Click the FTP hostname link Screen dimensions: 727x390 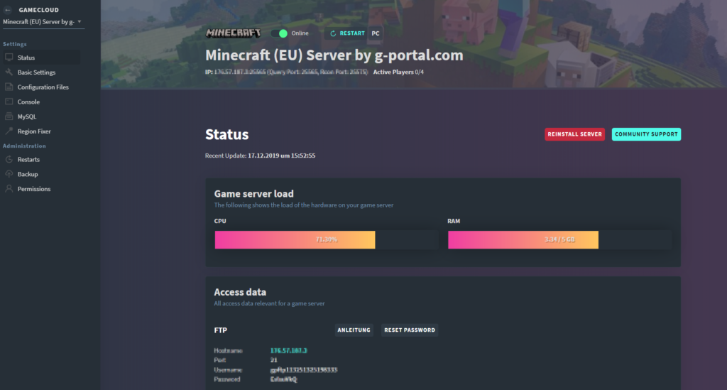point(288,351)
